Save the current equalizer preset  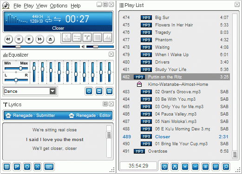[99, 91]
